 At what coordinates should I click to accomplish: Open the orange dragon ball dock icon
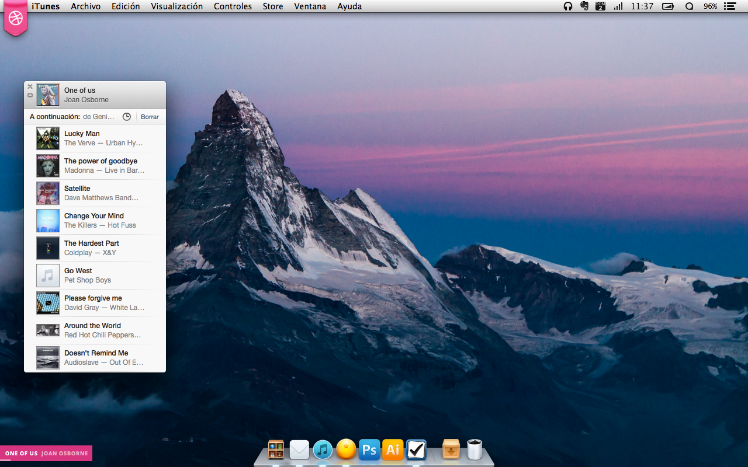[346, 449]
